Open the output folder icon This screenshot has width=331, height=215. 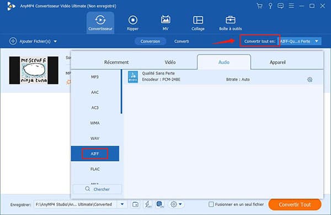pos(135,204)
